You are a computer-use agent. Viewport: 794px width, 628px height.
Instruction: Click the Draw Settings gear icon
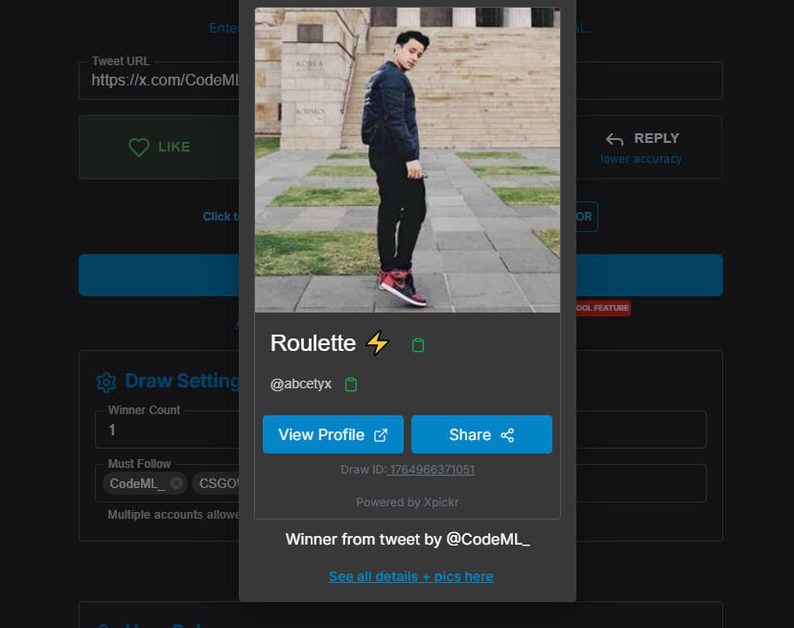click(x=106, y=383)
